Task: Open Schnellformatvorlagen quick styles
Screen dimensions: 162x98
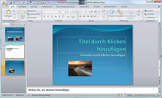Action: [x=130, y=14]
